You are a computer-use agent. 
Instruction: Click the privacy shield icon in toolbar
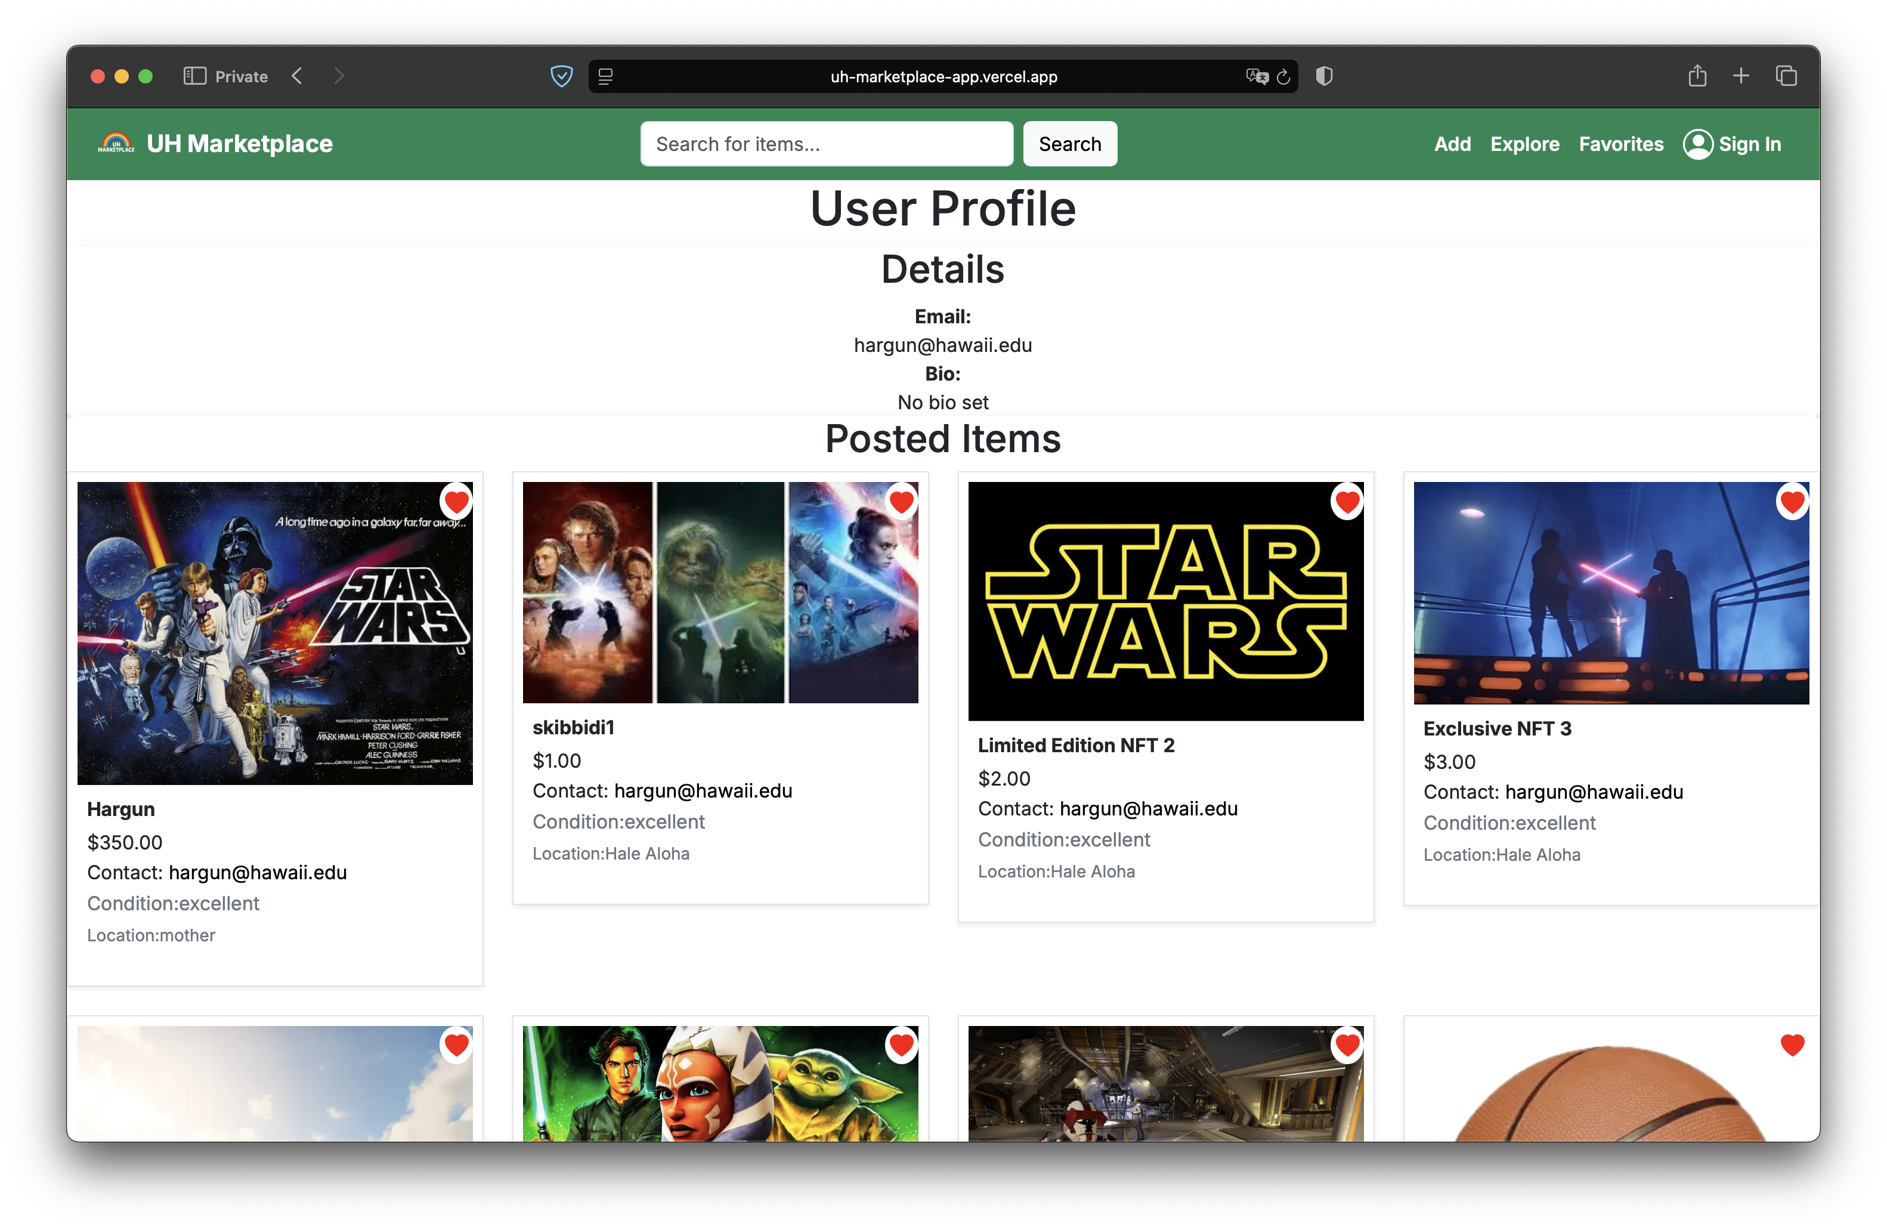(561, 76)
